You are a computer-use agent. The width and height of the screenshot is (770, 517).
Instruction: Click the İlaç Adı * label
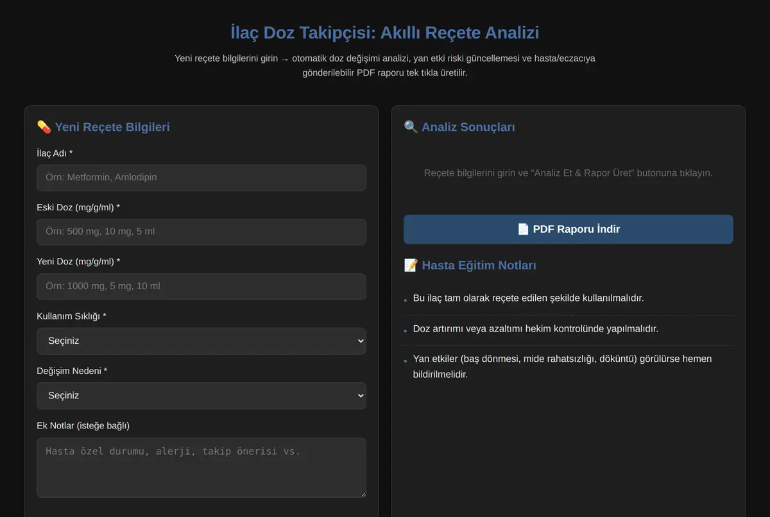point(55,153)
